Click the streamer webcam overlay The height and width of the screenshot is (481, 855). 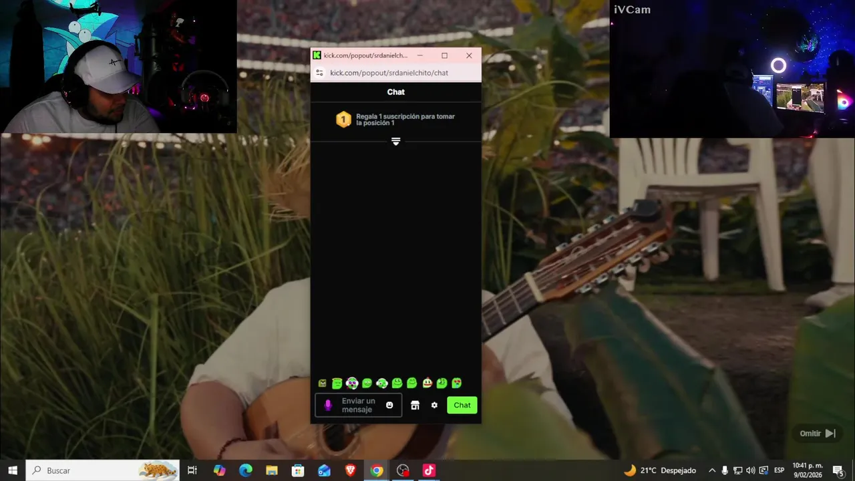tap(118, 66)
